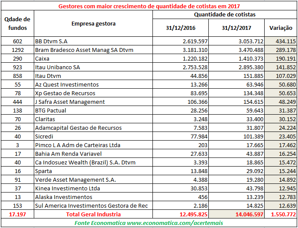The width and height of the screenshot is (298, 228).
Task: Click the variation value '190.191'
Action: point(281,58)
